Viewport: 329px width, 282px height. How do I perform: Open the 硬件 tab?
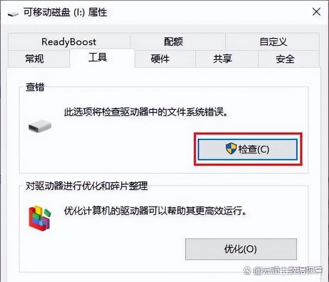pyautogui.click(x=160, y=58)
